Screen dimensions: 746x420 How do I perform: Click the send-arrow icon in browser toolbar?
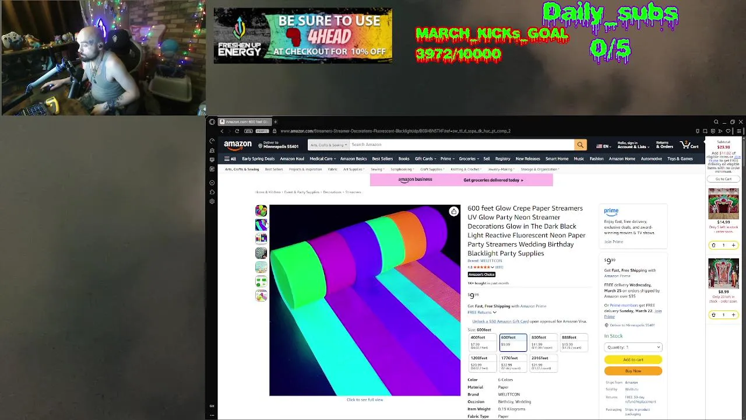point(720,131)
